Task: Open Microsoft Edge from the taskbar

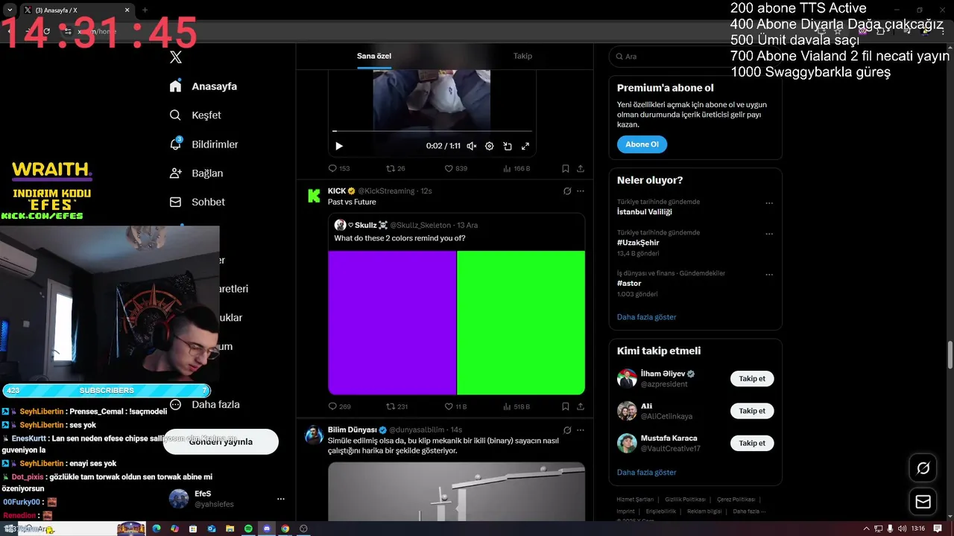Action: (157, 529)
